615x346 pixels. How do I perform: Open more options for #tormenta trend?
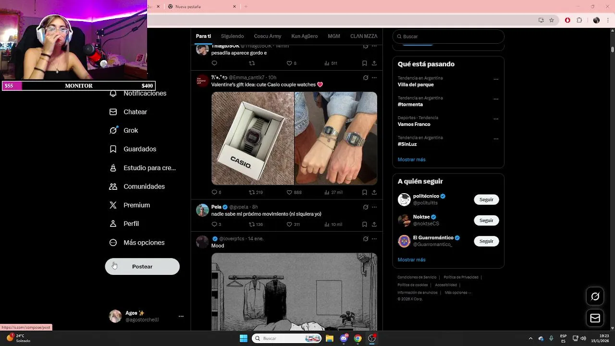tap(496, 99)
